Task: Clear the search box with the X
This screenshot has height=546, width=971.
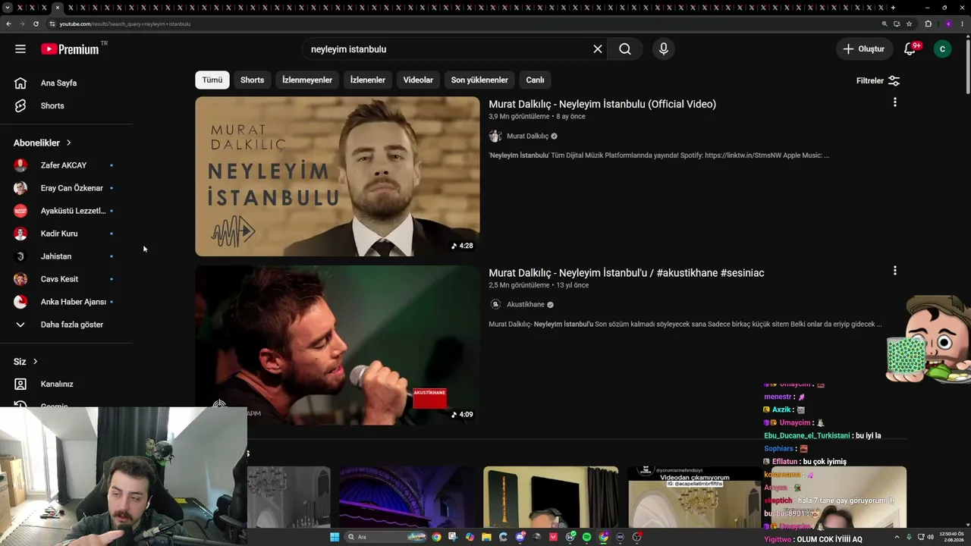Action: click(x=598, y=49)
